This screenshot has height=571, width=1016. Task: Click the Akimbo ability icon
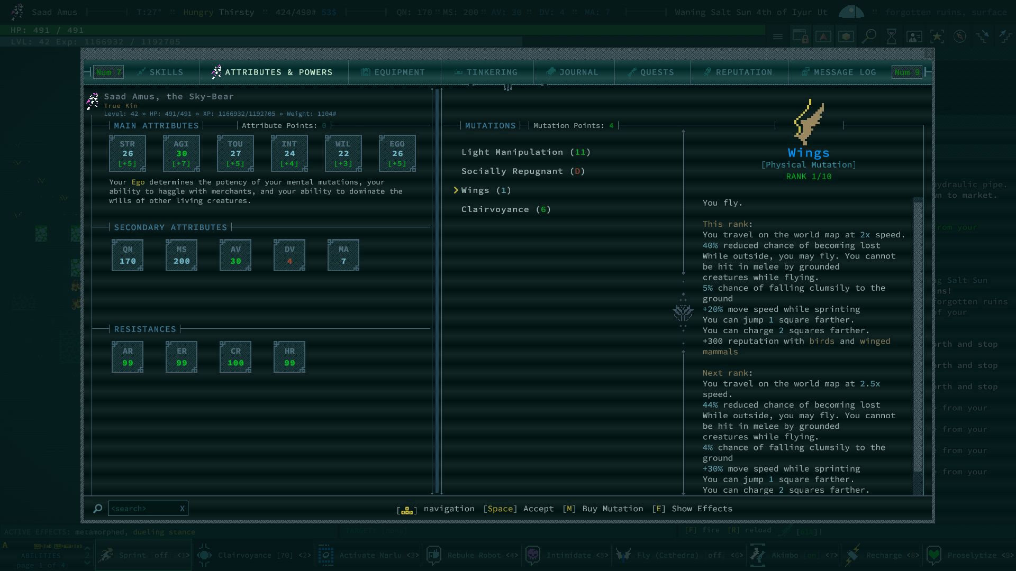coord(758,555)
